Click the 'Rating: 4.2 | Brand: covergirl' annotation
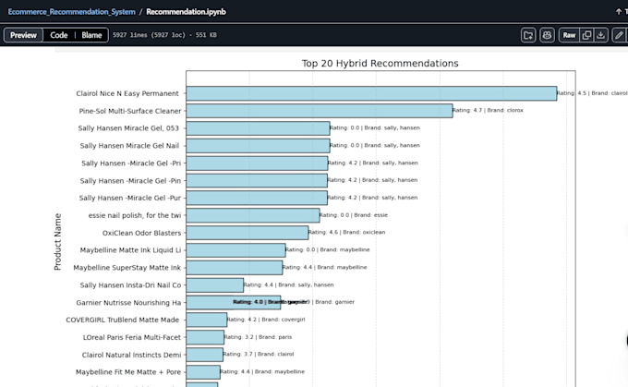Screen dimensions: 628x387 click(x=266, y=320)
